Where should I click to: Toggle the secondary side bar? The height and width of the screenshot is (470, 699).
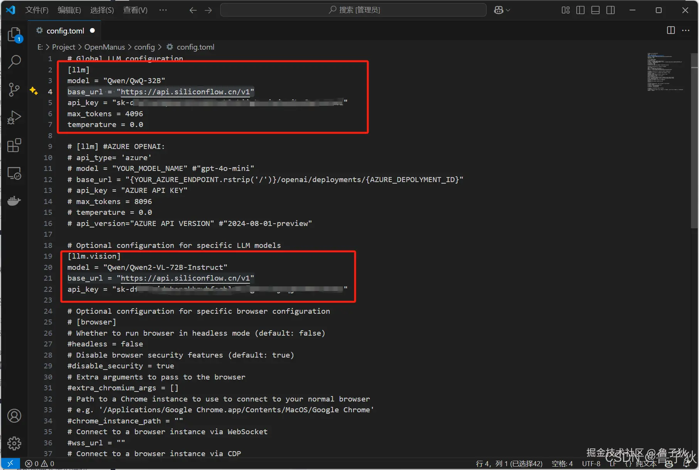click(x=610, y=10)
